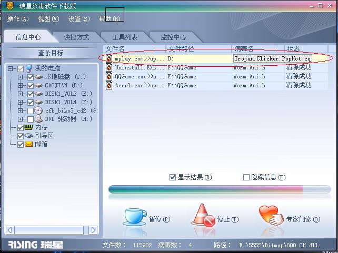Uncheck the boot sector (引导区) checkbox
The image size is (338, 253).
(x=21, y=136)
